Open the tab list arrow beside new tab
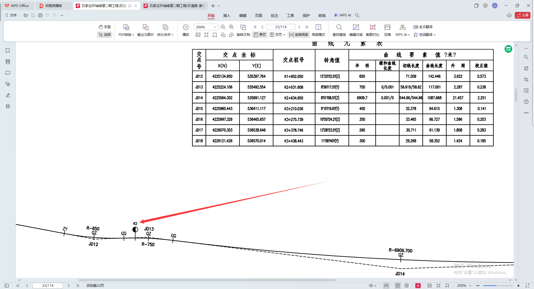Viewport: 534px width, 289px height. [x=219, y=6]
